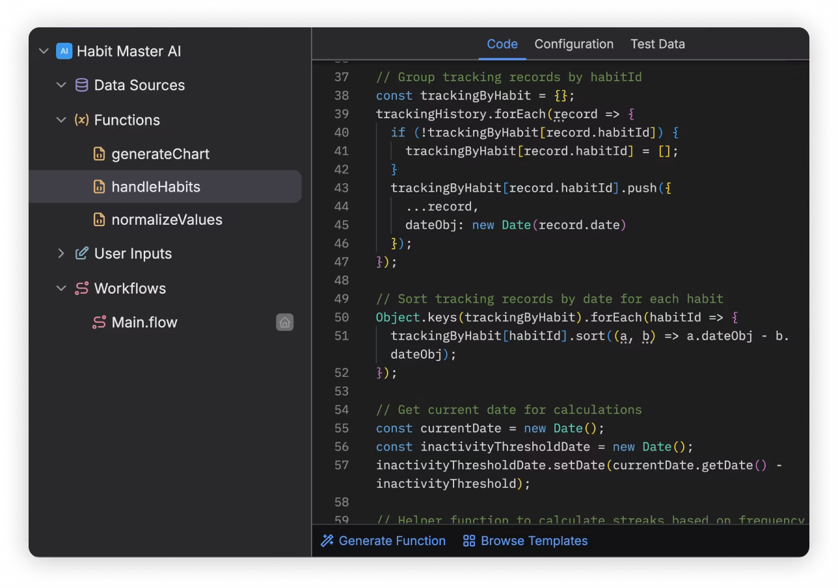Click the flow icon beside Main.flow
838x588 pixels.
coord(101,322)
